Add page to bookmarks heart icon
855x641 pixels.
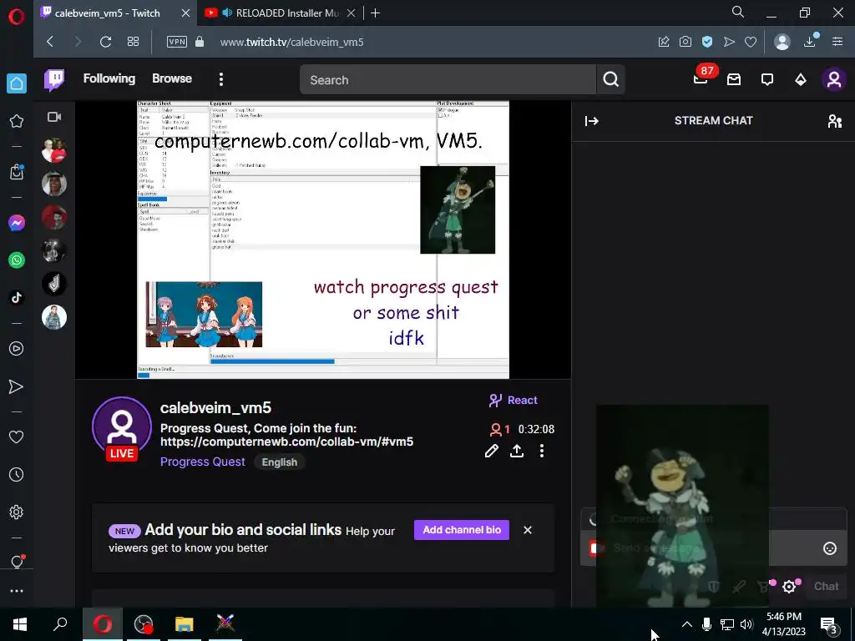click(x=751, y=42)
